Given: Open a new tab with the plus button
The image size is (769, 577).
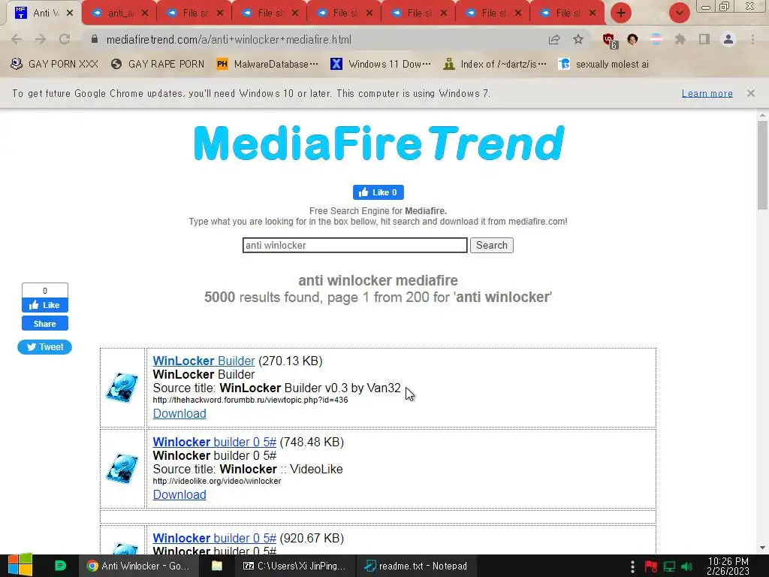Looking at the screenshot, I should [621, 13].
